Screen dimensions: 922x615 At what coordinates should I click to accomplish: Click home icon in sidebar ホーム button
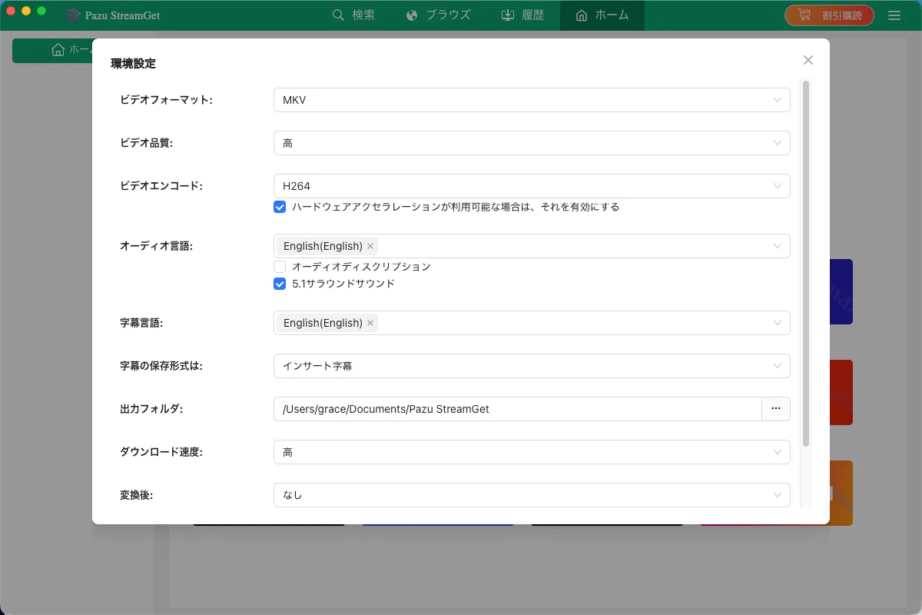(58, 50)
